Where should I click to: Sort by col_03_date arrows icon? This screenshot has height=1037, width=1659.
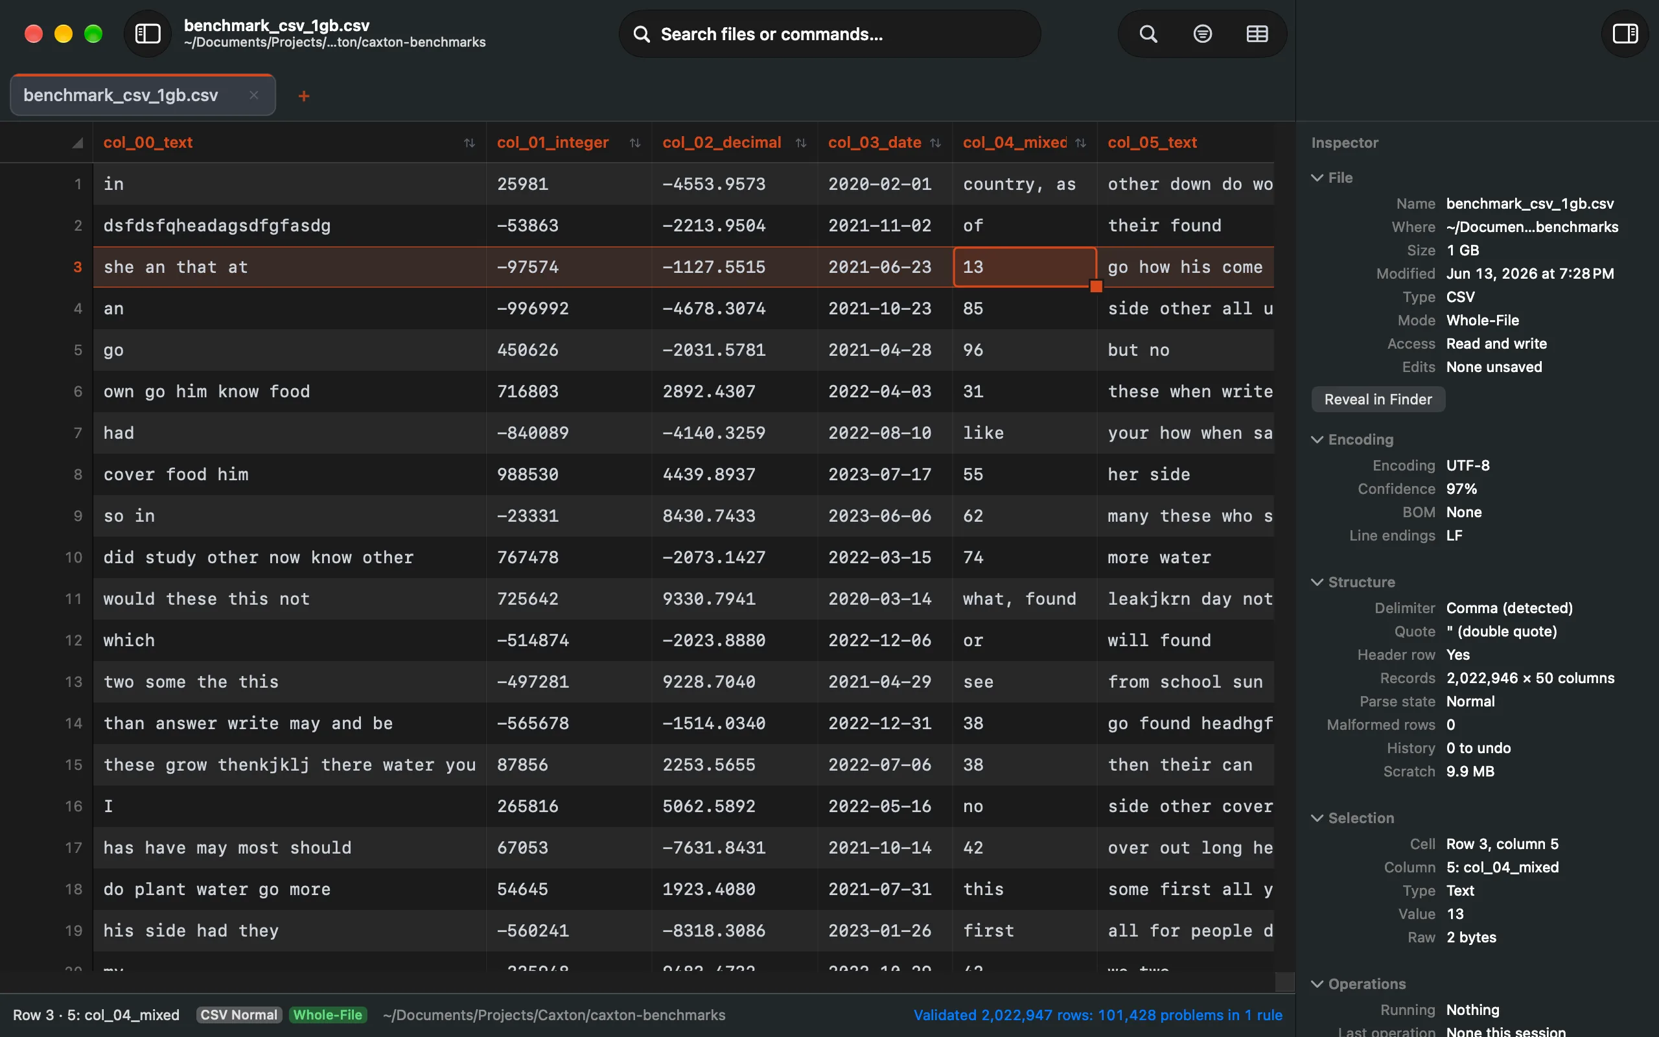coord(935,143)
